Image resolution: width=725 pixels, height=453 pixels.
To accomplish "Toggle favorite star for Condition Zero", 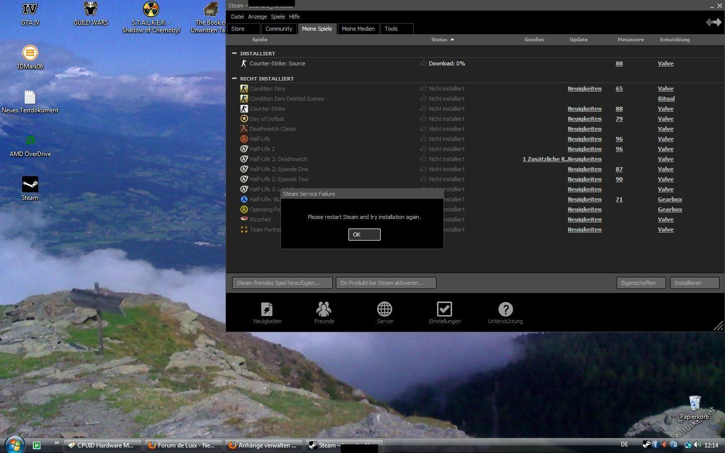I will [423, 89].
